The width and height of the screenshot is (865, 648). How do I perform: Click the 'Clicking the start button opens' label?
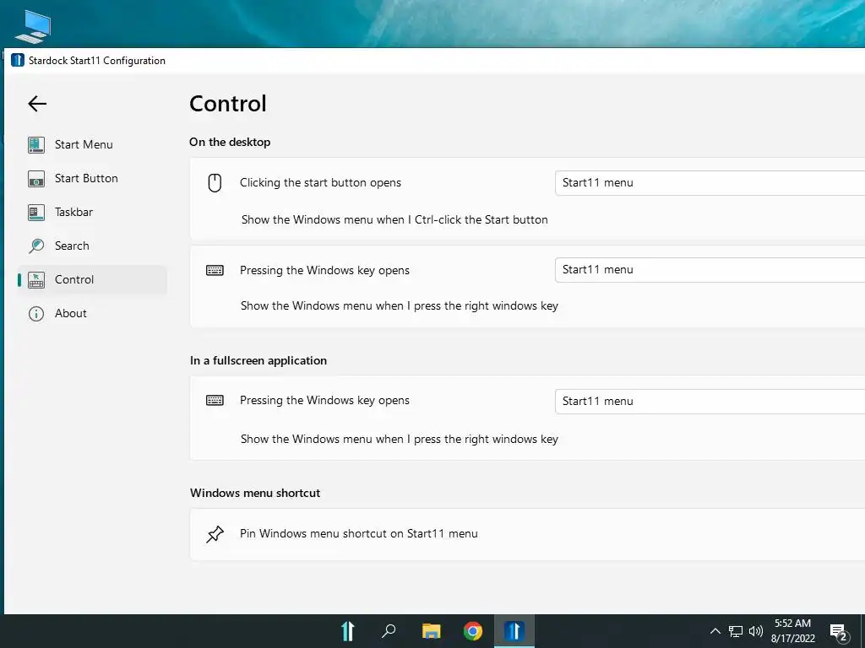point(320,183)
